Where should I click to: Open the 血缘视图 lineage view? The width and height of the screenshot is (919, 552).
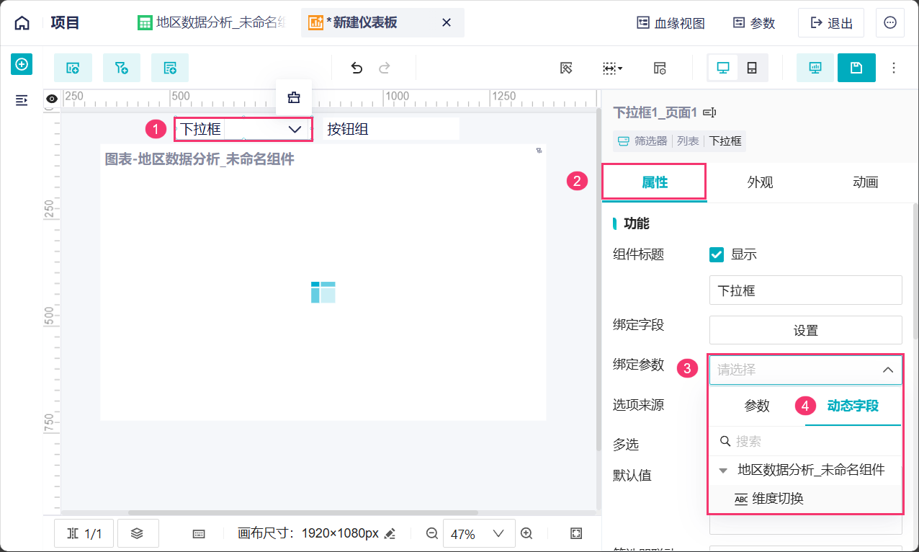tap(670, 23)
